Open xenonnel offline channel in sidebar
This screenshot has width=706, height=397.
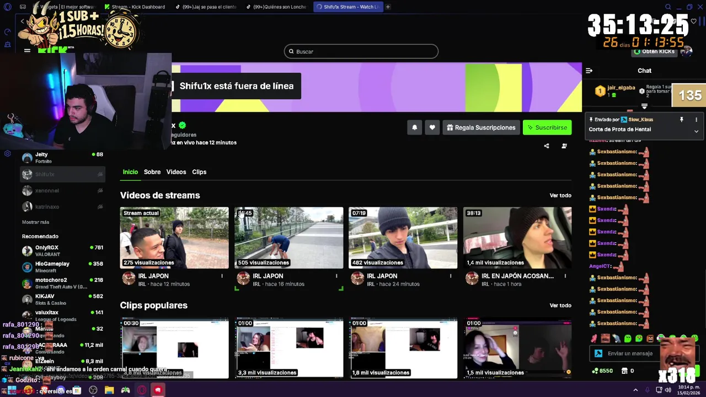[62, 190]
